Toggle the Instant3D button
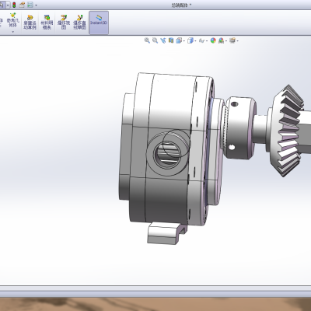This screenshot has height=311, width=311. (99, 23)
